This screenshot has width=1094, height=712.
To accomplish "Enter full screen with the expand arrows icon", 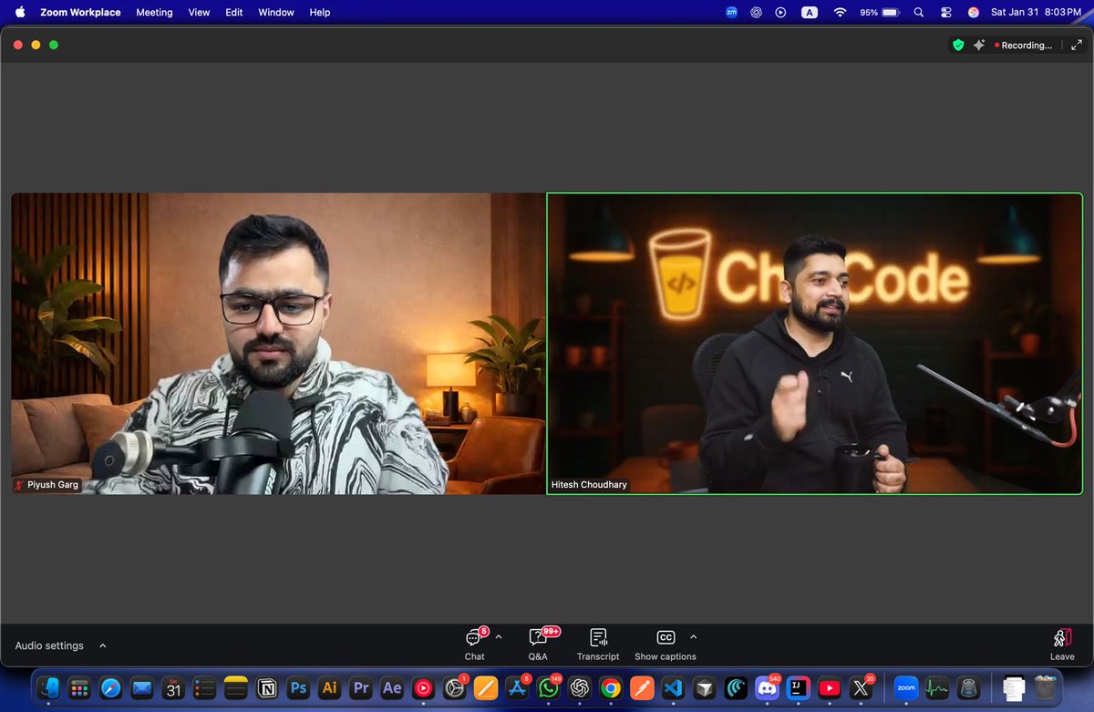I will tap(1076, 45).
